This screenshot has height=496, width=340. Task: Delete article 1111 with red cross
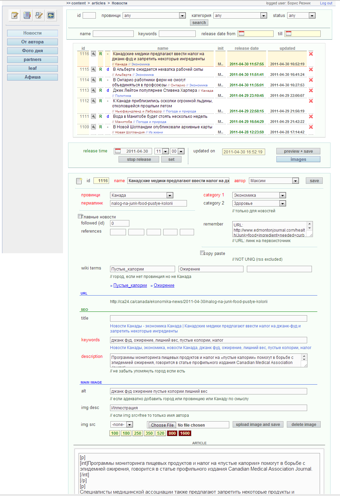[311, 116]
